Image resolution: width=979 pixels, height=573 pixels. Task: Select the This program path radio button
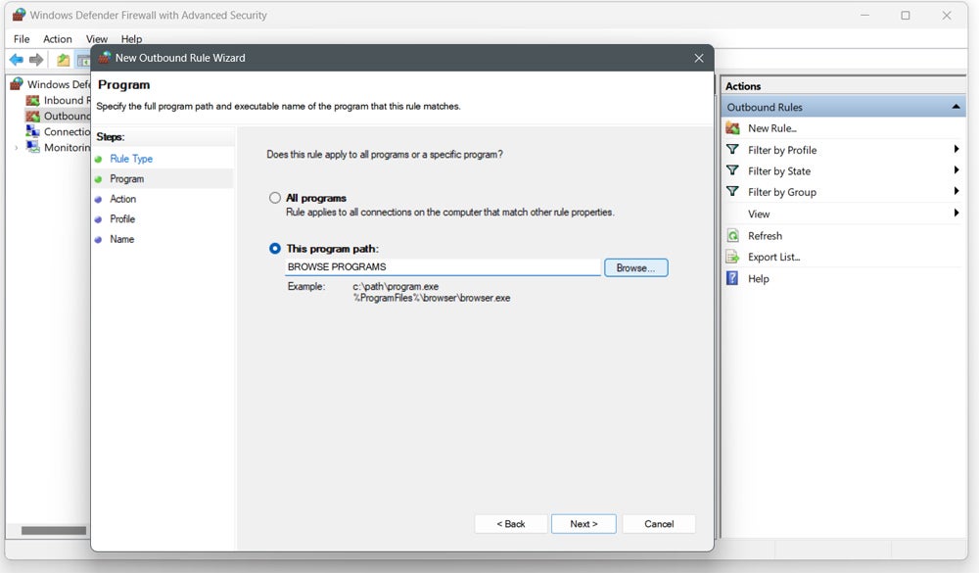click(275, 249)
